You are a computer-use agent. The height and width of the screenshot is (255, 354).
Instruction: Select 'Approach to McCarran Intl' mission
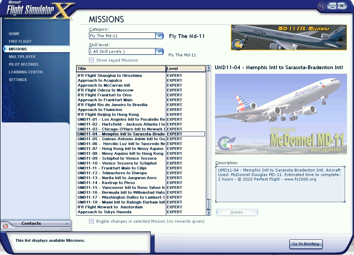(x=141, y=85)
